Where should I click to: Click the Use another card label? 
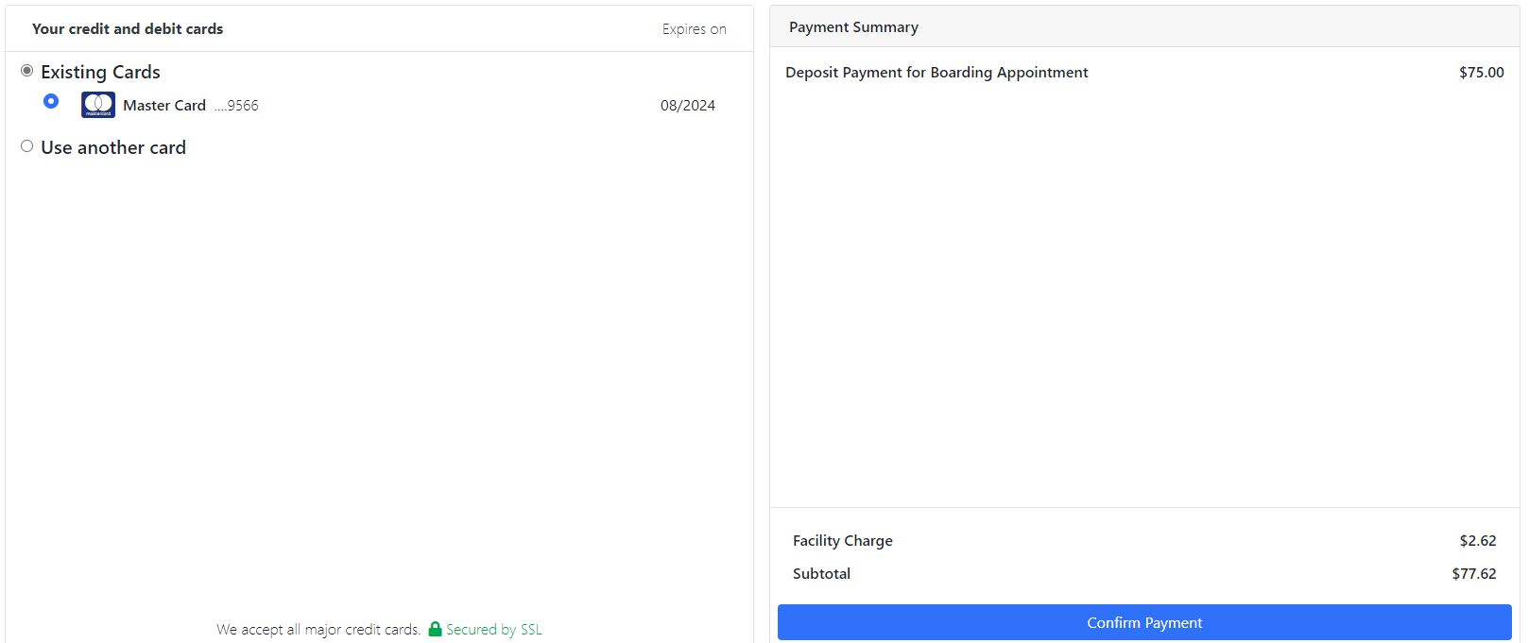(x=113, y=147)
